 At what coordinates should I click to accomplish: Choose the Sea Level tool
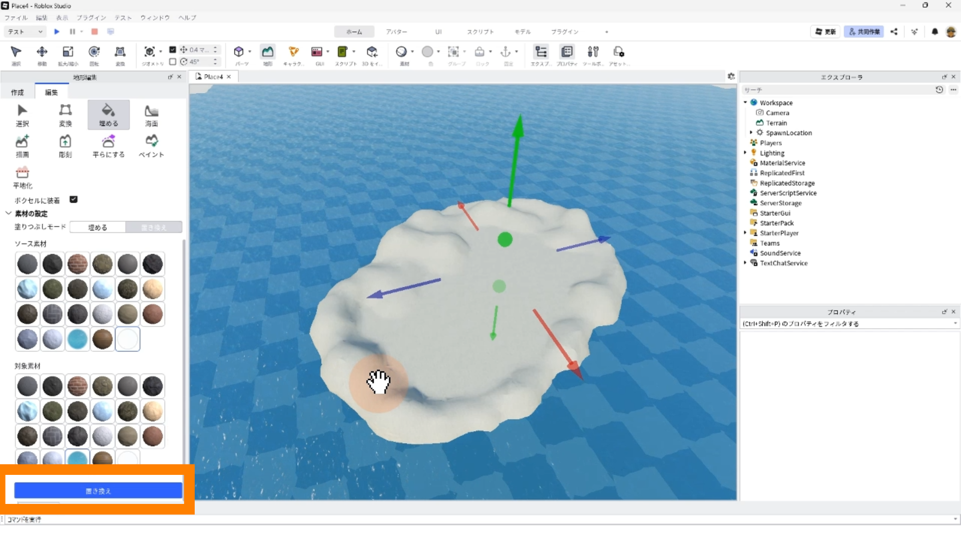click(151, 111)
